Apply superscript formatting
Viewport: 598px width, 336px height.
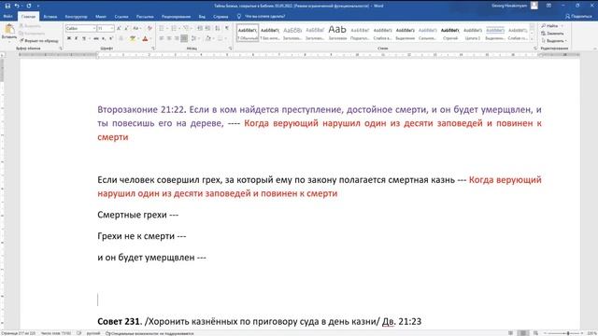111,38
